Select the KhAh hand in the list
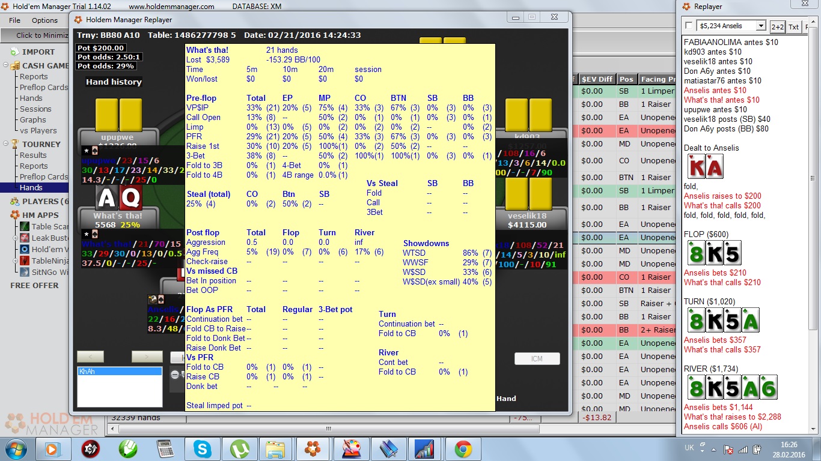 click(x=120, y=372)
